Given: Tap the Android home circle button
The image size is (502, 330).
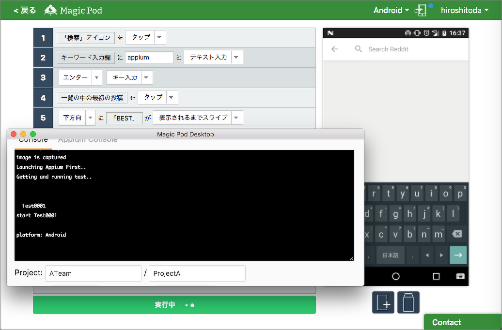Looking at the screenshot, I should [x=396, y=276].
